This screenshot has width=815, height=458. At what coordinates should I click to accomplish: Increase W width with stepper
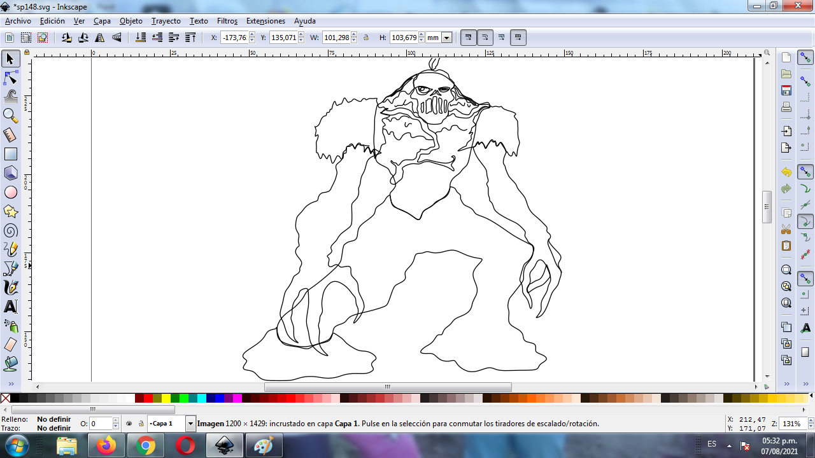[354, 35]
